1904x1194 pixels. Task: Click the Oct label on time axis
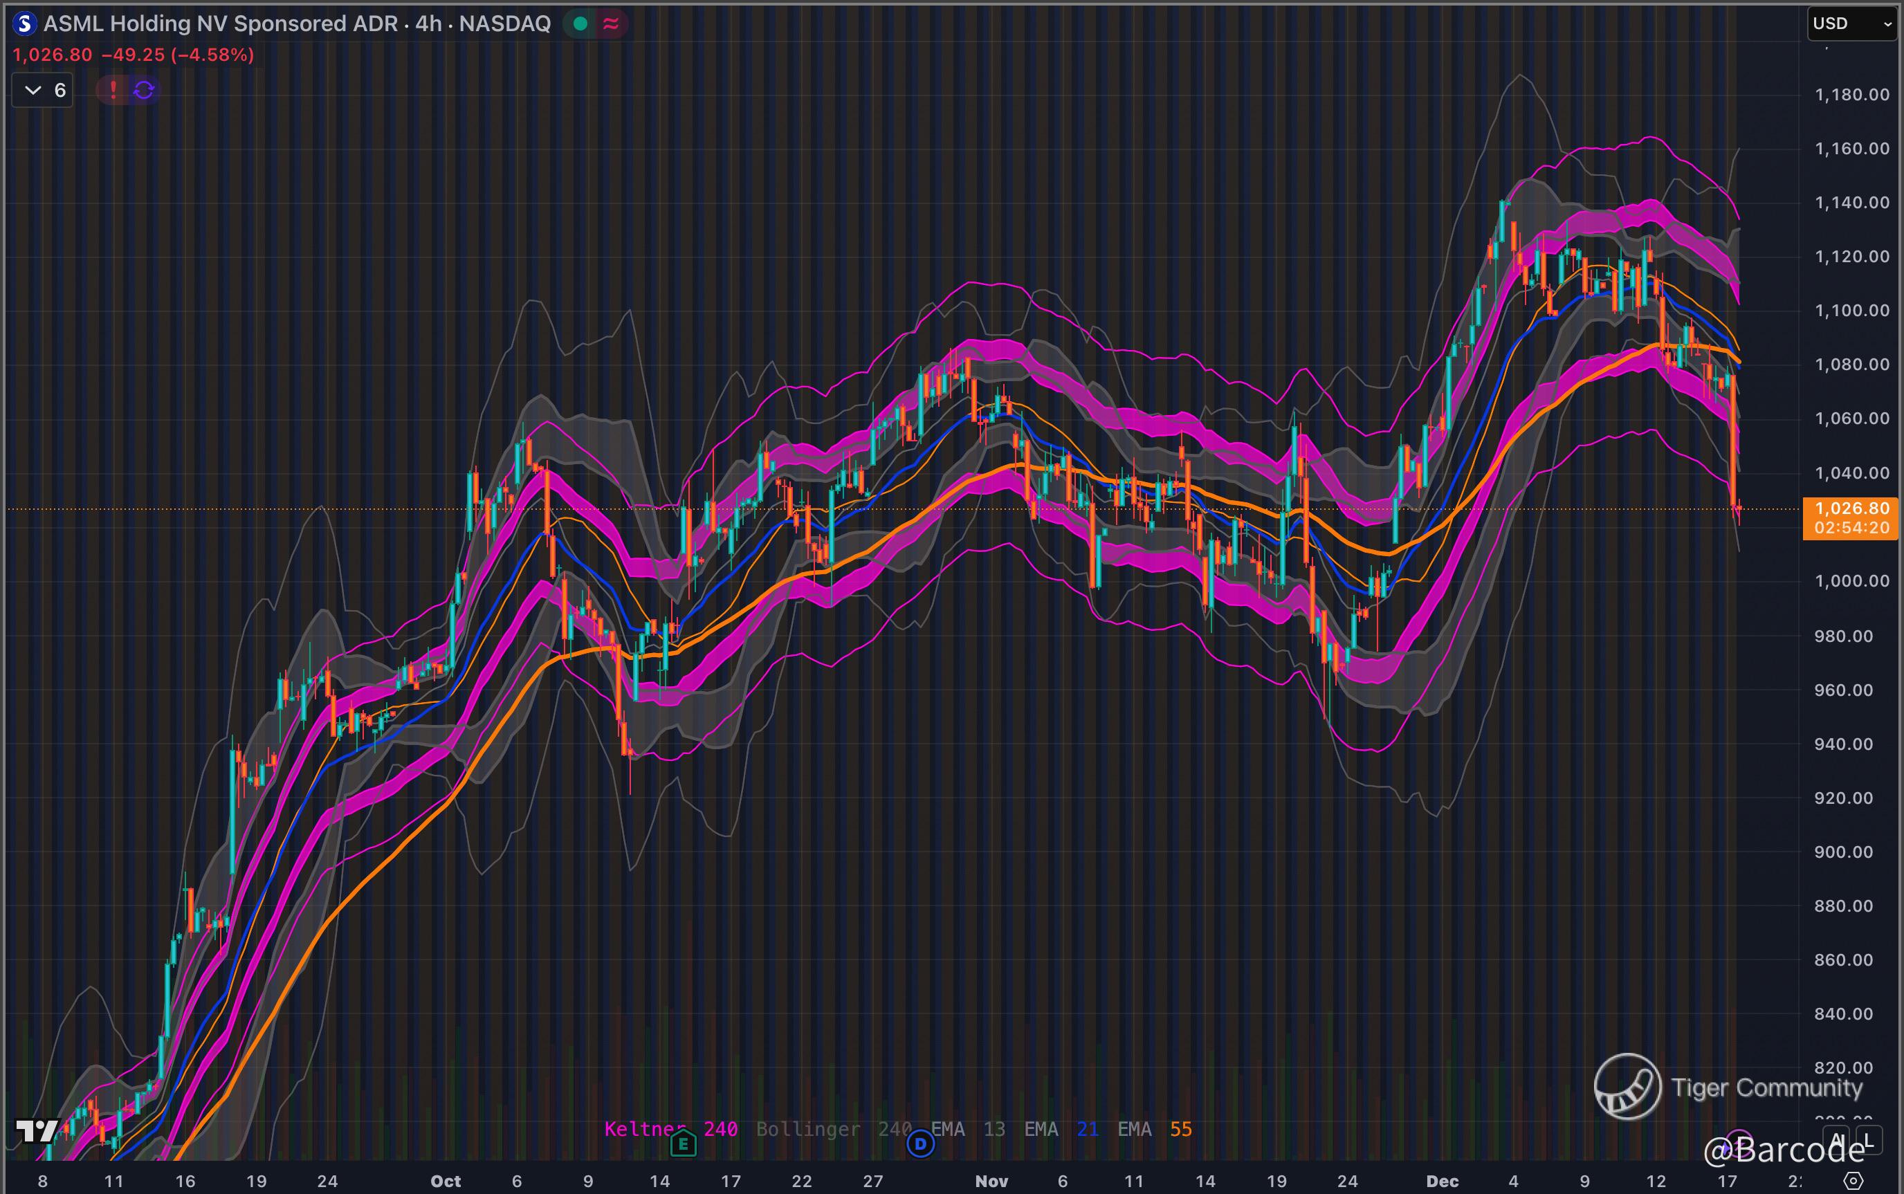pyautogui.click(x=446, y=1182)
